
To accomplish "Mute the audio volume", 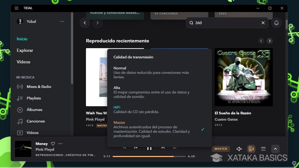I will pyautogui.click(x=239, y=149).
